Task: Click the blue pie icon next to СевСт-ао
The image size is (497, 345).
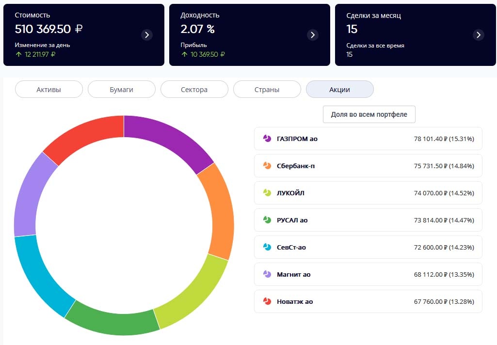Action: pos(267,247)
